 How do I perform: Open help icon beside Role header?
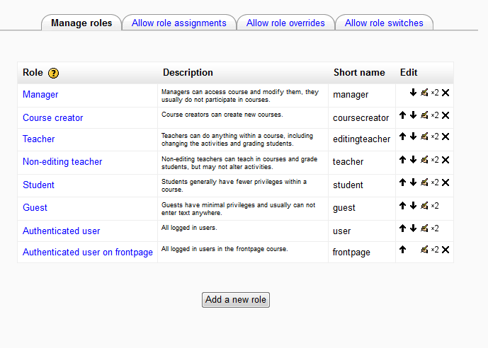54,73
